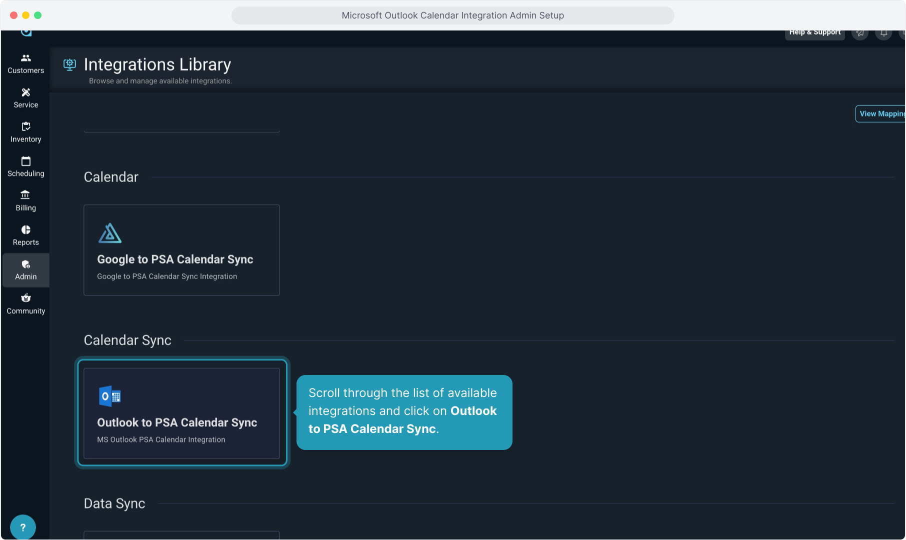Click the View Mapping button
The width and height of the screenshot is (906, 540).
pos(881,114)
